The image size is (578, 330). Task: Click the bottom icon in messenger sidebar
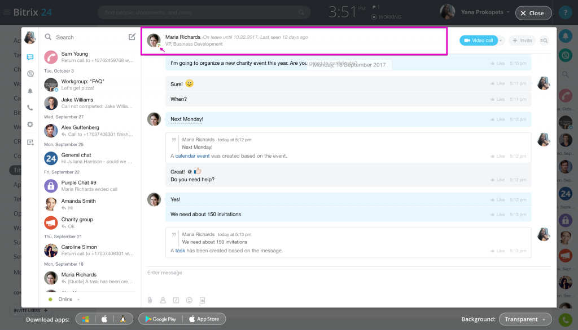click(30, 142)
